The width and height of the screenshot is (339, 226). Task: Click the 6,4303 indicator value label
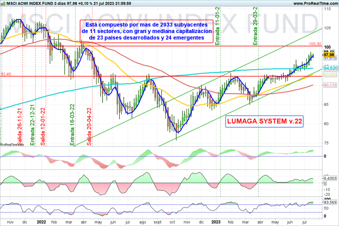tap(330, 178)
